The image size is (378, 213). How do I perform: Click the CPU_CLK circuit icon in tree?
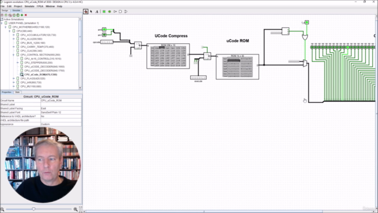(x=18, y=51)
